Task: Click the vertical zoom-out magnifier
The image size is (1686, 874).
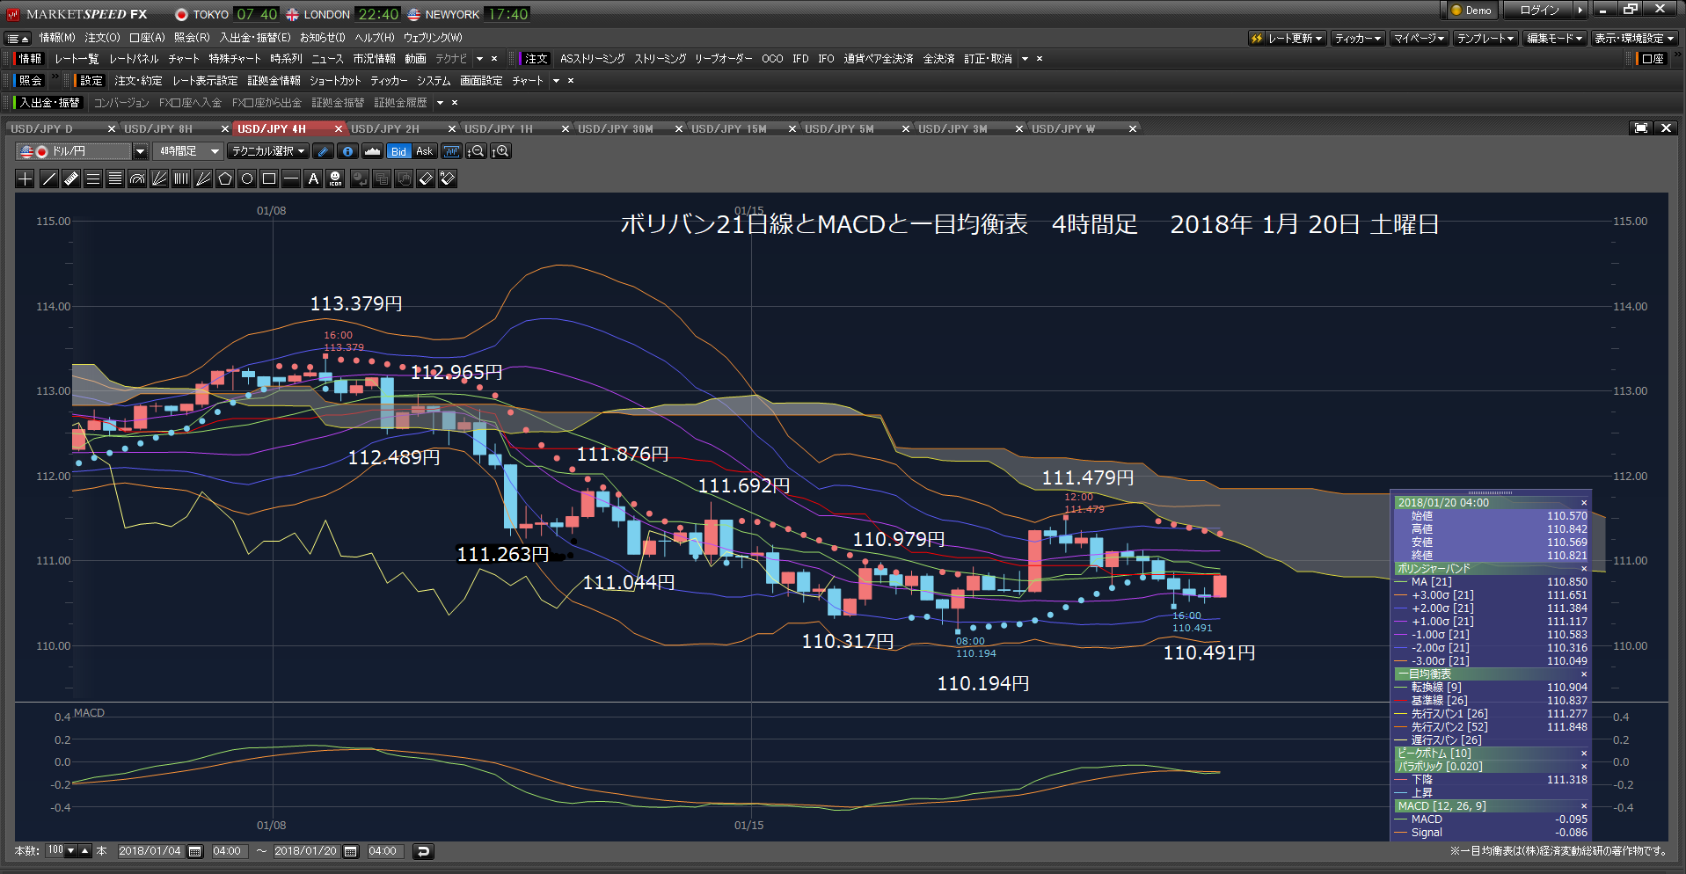Action: coord(476,151)
